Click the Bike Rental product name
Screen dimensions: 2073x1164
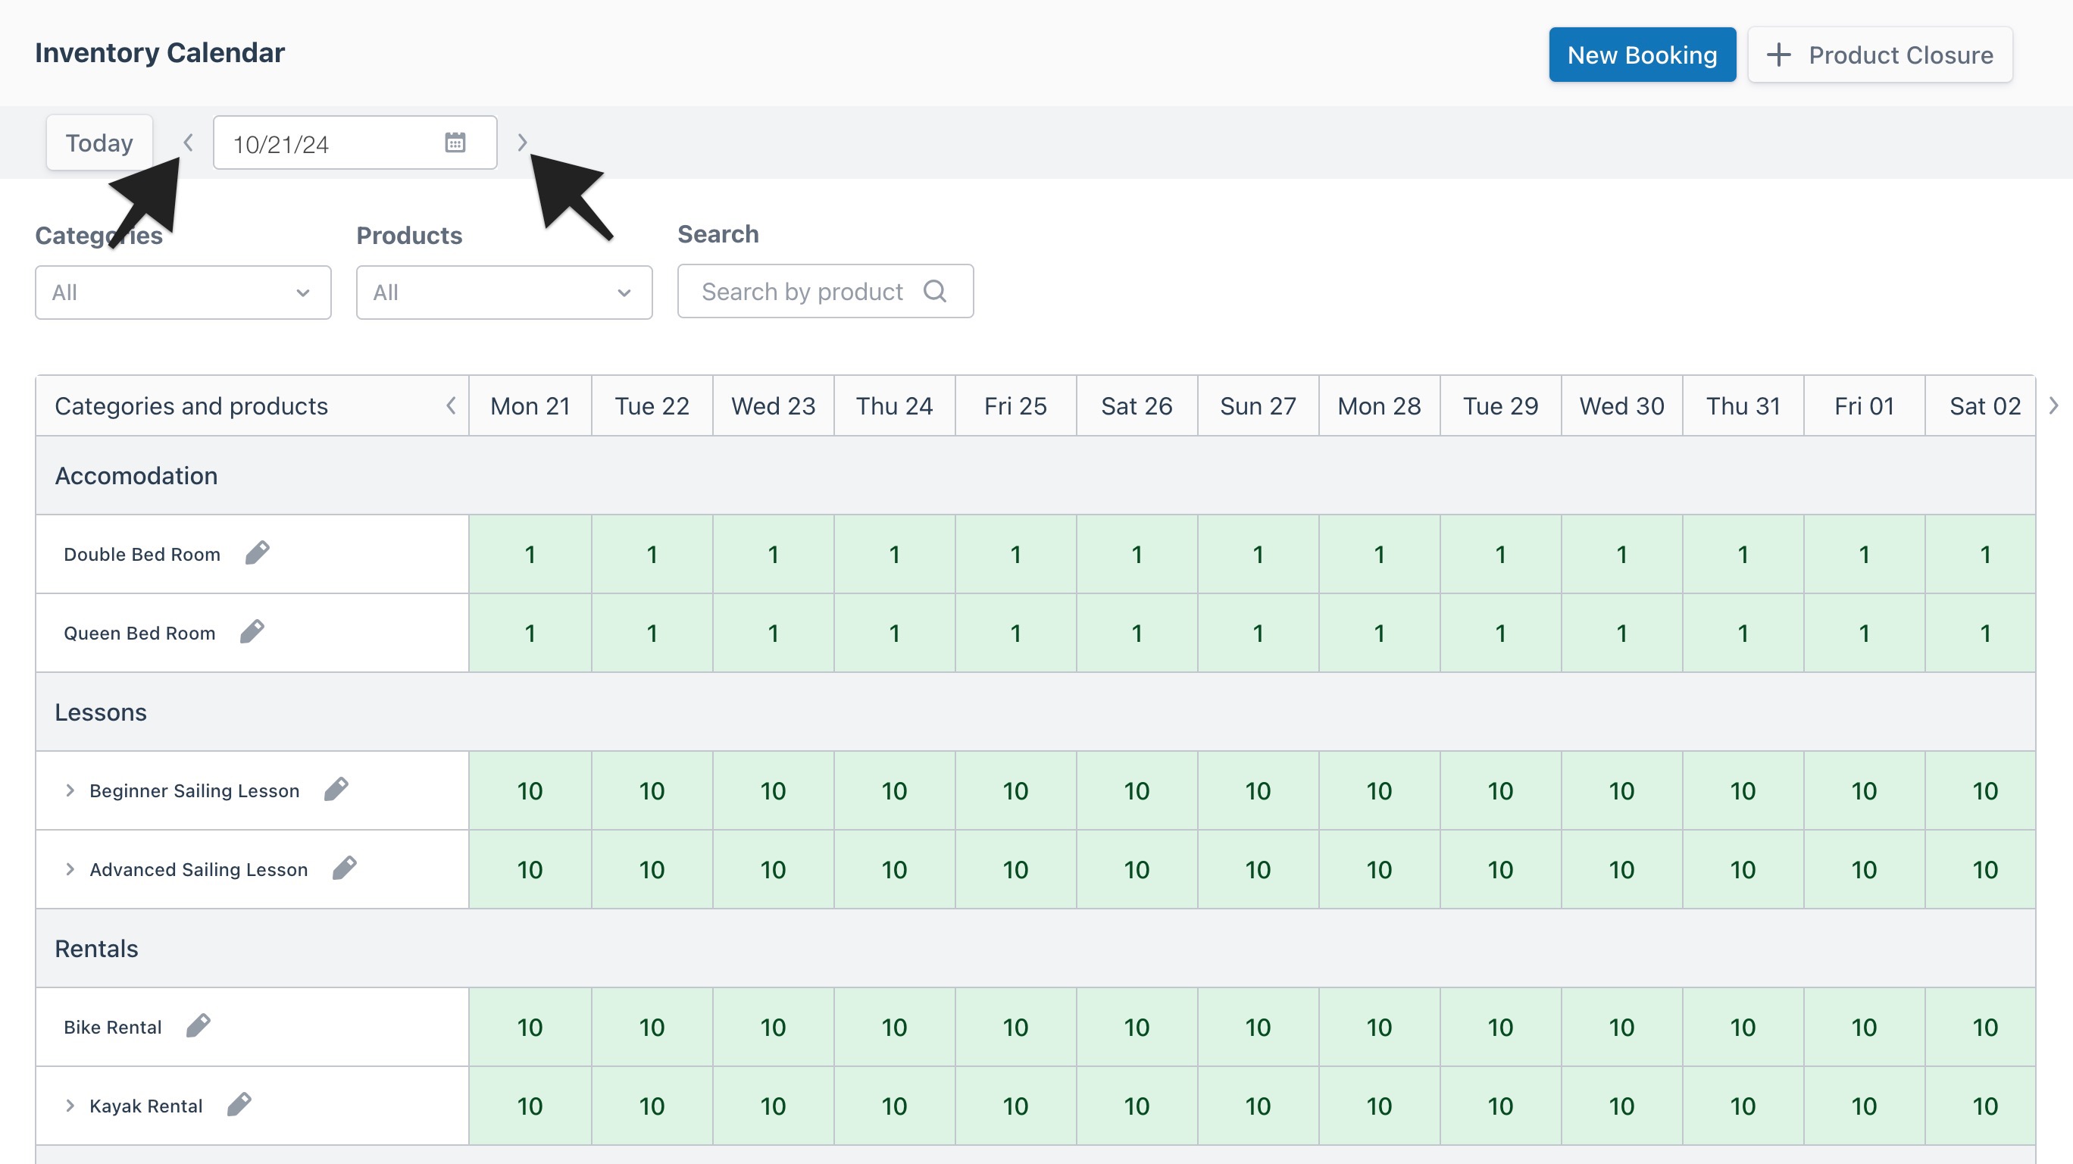coord(113,1028)
